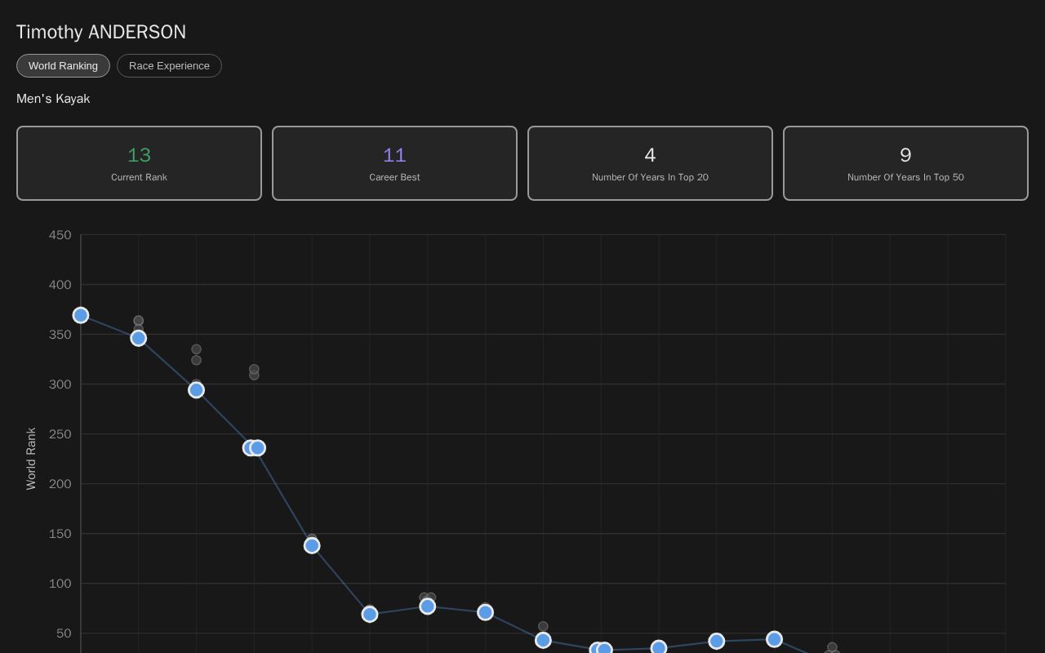The height and width of the screenshot is (653, 1045).
Task: Click the 400 label on the rank axis
Action: (60, 285)
